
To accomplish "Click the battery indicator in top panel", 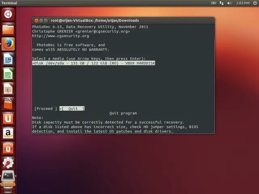I will click(213, 3).
